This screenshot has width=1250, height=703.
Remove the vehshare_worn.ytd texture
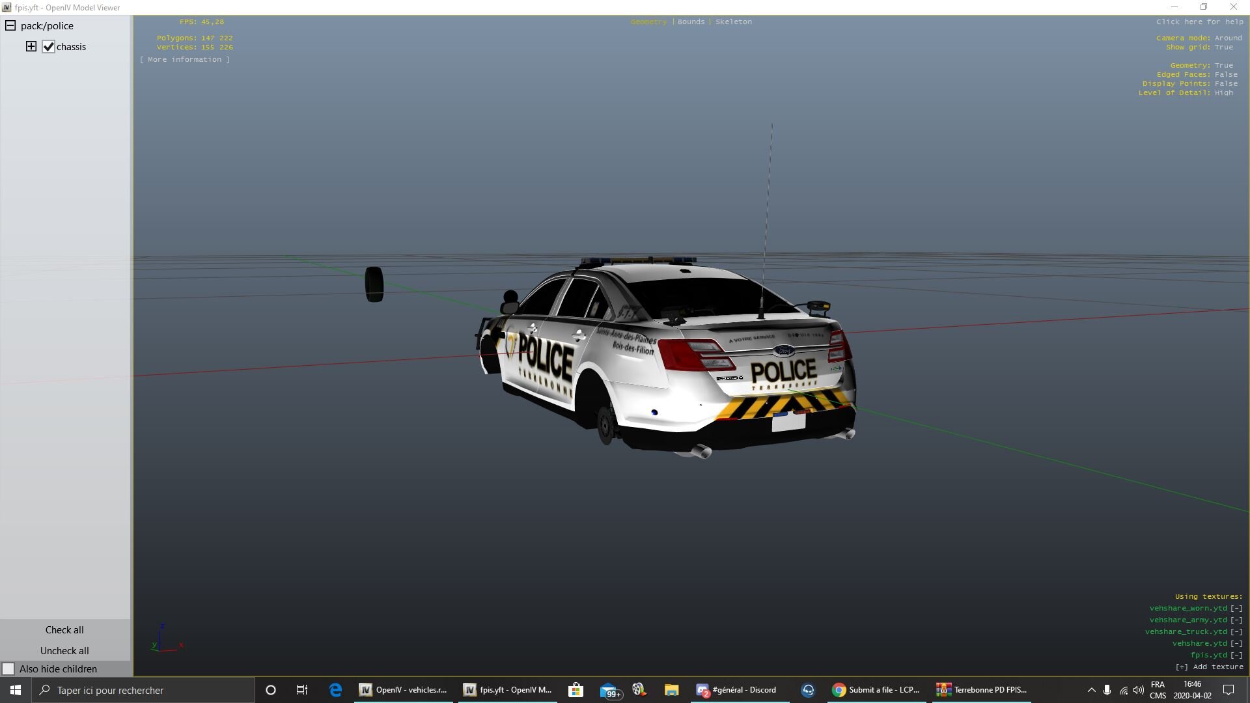(x=1236, y=608)
